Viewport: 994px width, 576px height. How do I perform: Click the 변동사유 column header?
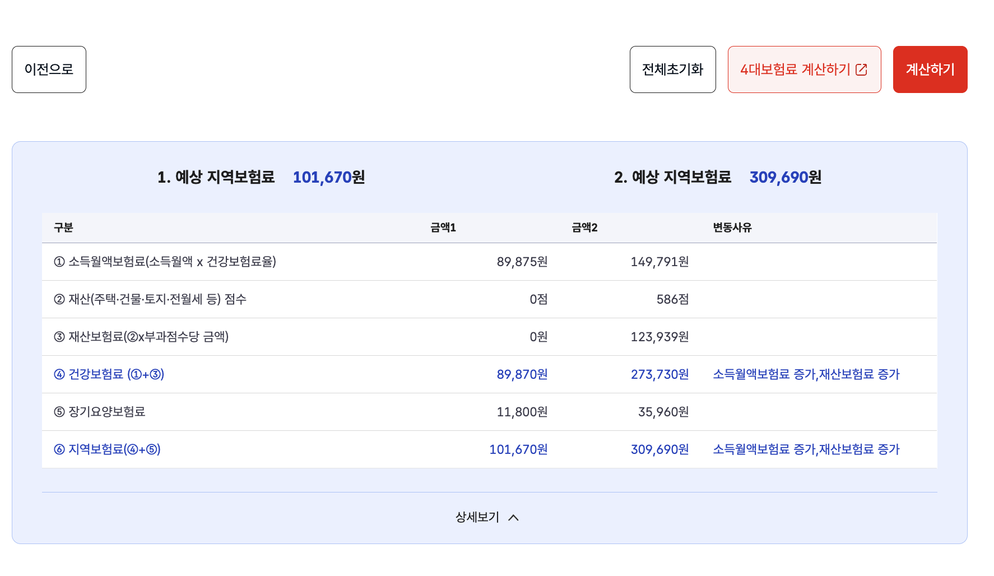732,227
